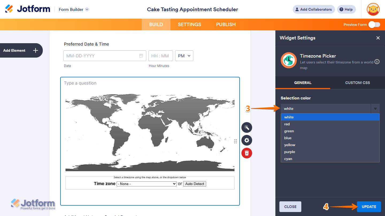
Task: Click the Timezone Picker info icon
Action: [377, 61]
